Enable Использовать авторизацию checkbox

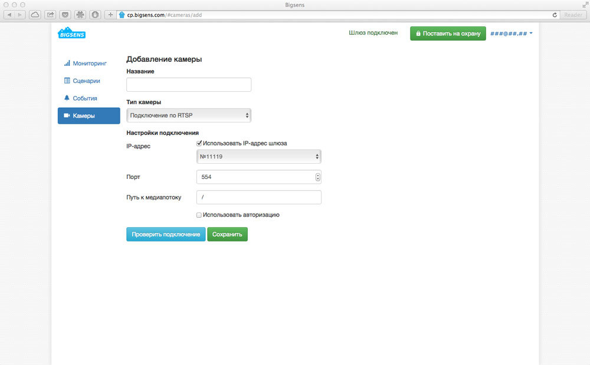199,215
